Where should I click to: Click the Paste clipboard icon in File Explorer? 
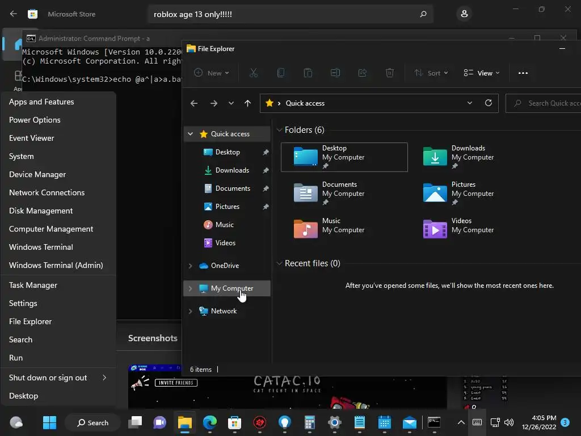[x=308, y=73]
